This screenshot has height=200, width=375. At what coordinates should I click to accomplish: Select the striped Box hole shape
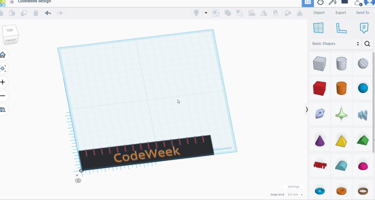(x=319, y=63)
